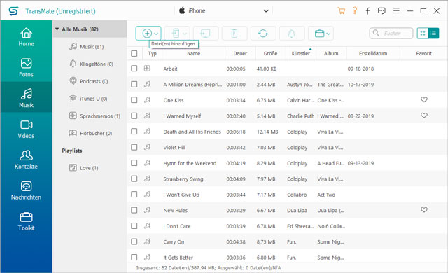Sort by the Album column header
Image resolution: width=448 pixels, height=273 pixels.
(331, 53)
